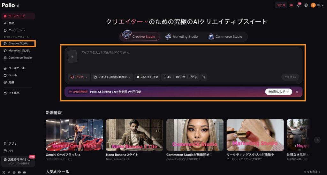This screenshot has height=175, width=327.
Task: Click the 16:9 aspect ratio setting
Action: tap(180, 77)
